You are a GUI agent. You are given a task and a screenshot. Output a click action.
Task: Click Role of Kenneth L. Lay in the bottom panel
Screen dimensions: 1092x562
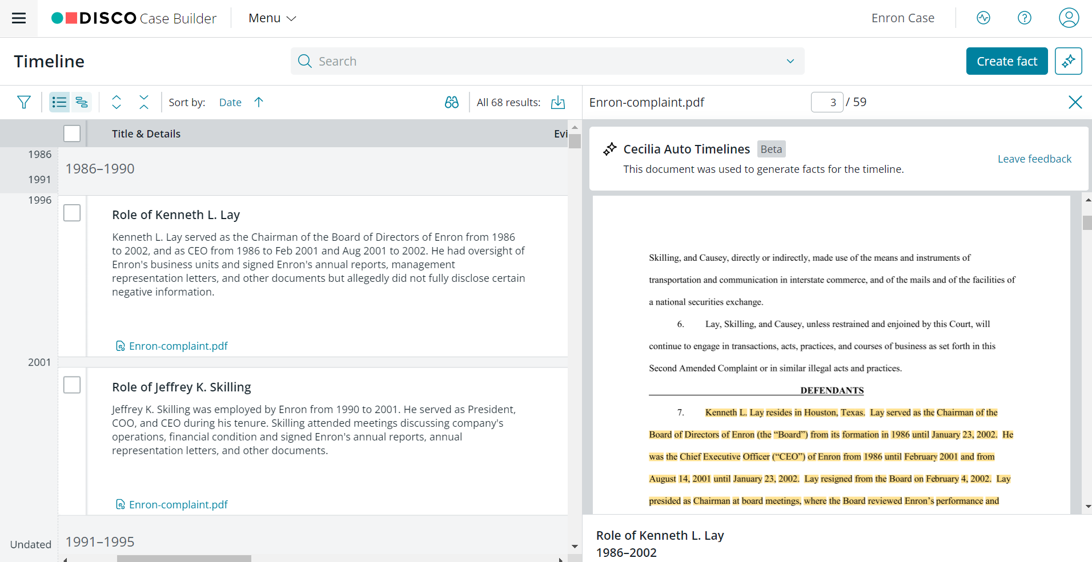point(660,535)
